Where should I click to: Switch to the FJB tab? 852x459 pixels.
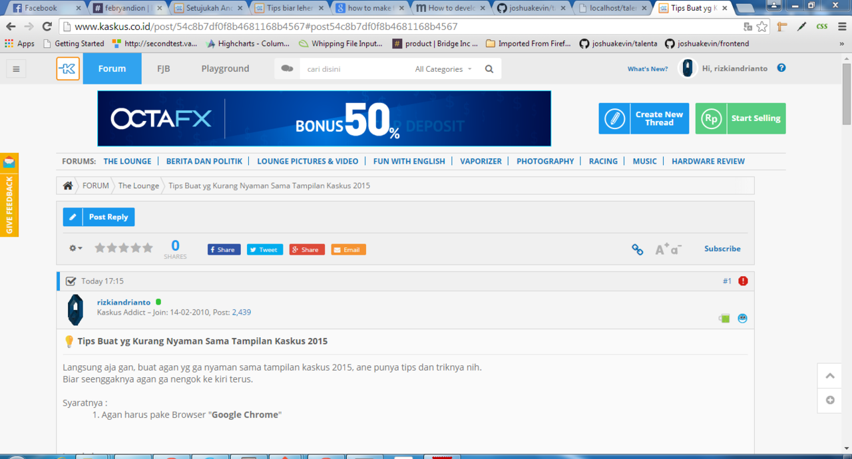(163, 68)
